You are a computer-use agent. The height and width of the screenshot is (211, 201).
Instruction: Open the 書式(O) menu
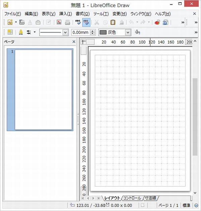(x=83, y=14)
